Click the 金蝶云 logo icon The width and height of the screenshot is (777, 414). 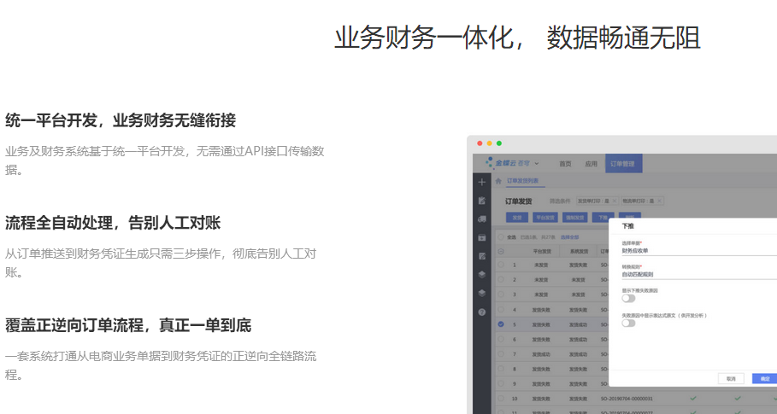pos(490,162)
